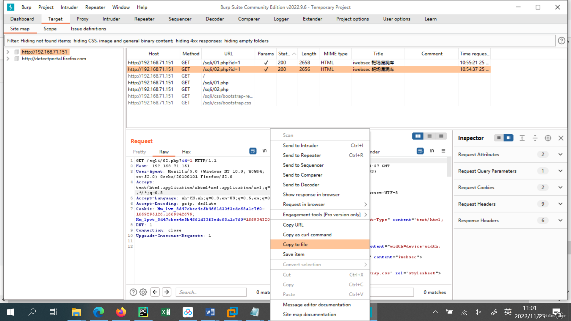Click the request panel help icon
This screenshot has height=321, width=571.
coord(133,292)
